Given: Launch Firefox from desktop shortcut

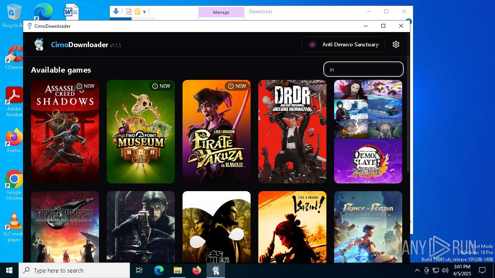Looking at the screenshot, I should [x=14, y=141].
